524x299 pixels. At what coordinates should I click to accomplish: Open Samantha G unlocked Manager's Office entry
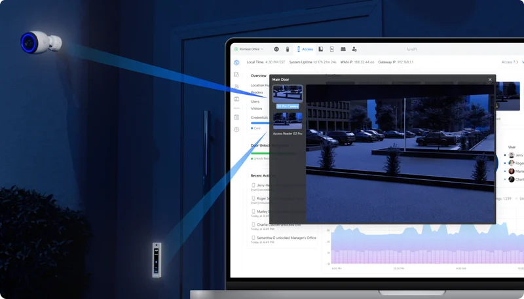(284, 239)
